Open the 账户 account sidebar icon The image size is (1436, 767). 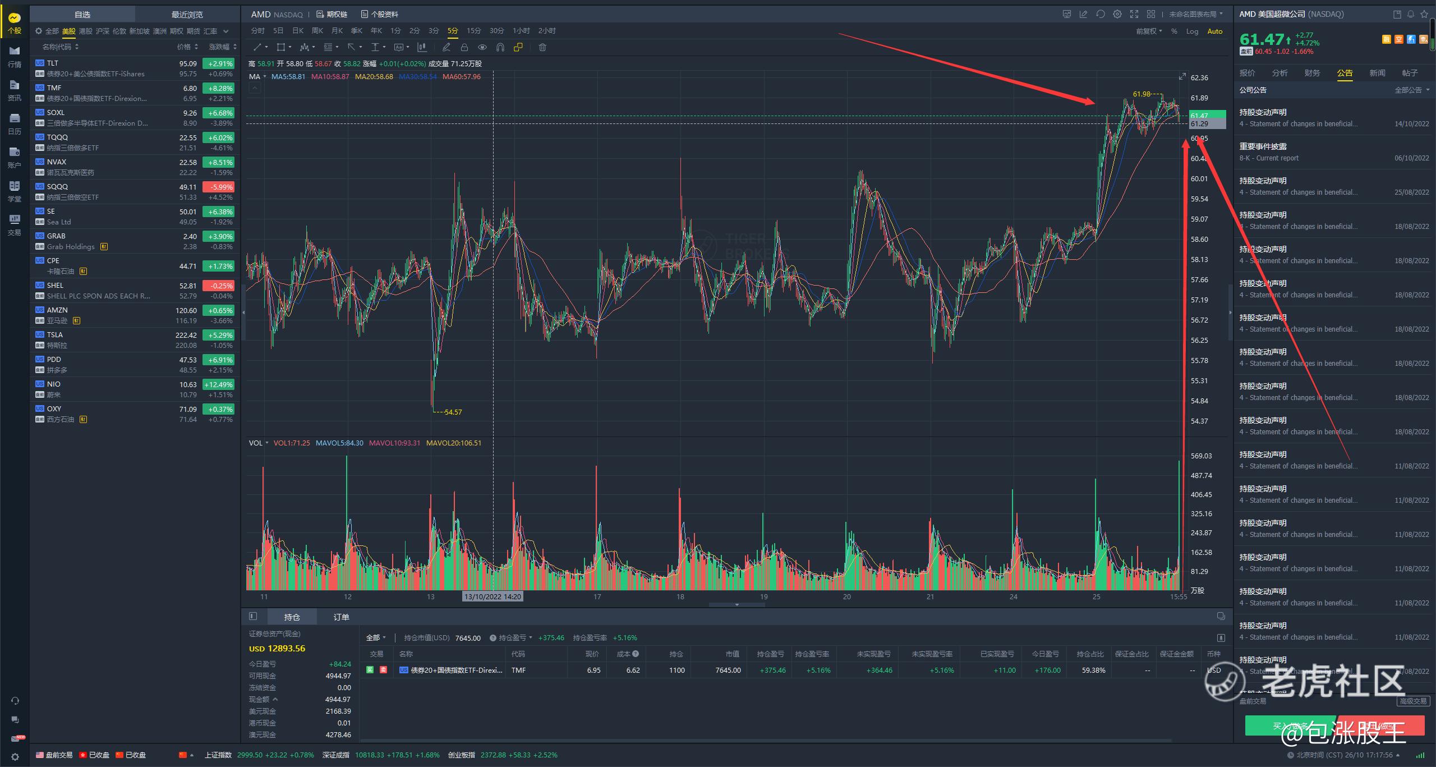point(15,157)
